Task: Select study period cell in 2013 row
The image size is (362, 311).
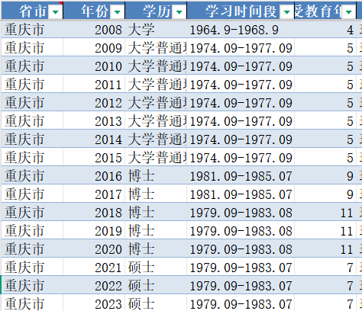Action: (241, 120)
